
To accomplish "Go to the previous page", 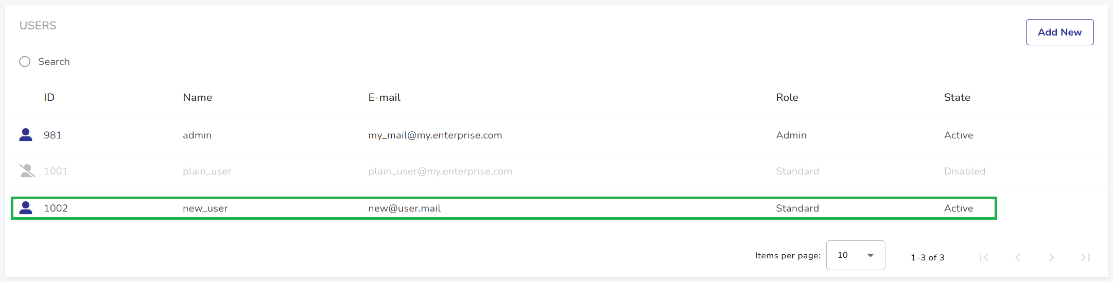I will (1018, 257).
